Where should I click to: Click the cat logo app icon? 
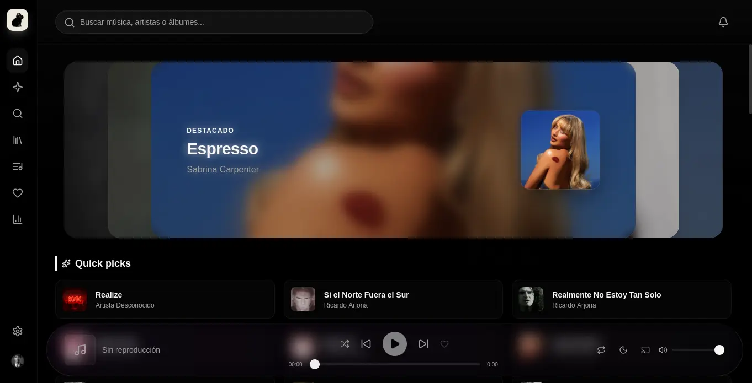(x=18, y=20)
